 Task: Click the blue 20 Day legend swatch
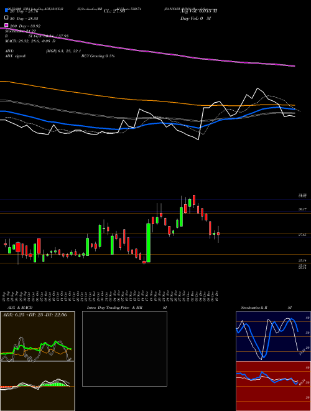click(x=6, y=11)
